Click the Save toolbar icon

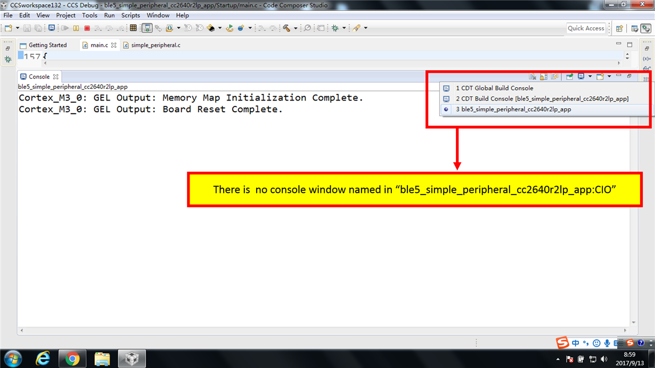tap(27, 28)
